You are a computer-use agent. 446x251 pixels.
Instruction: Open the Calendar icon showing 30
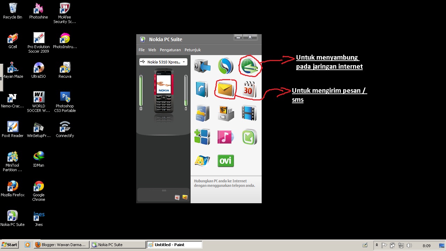coord(249,89)
